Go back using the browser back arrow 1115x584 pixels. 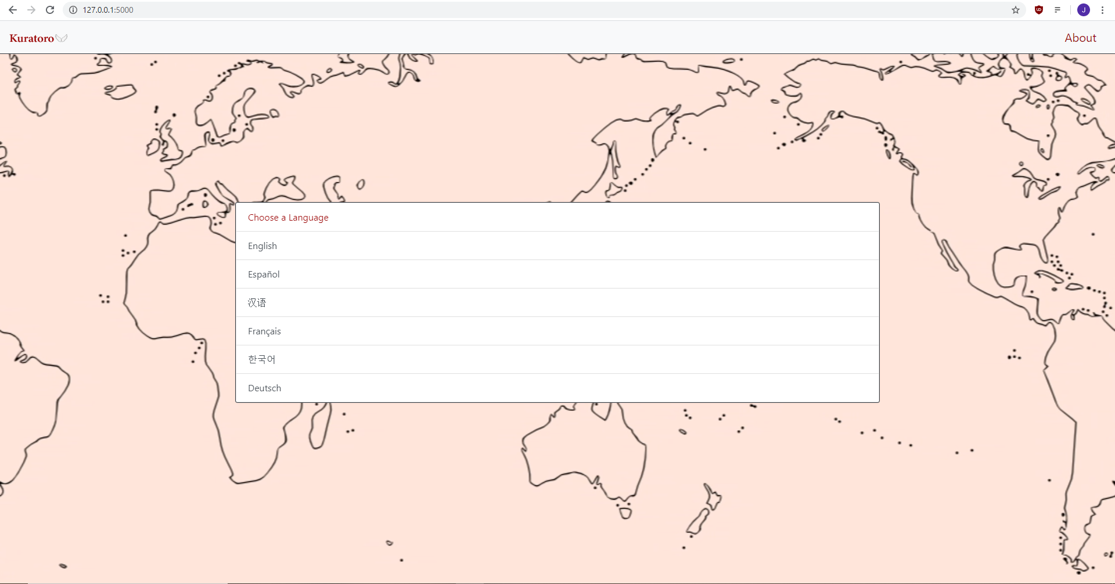click(x=13, y=10)
